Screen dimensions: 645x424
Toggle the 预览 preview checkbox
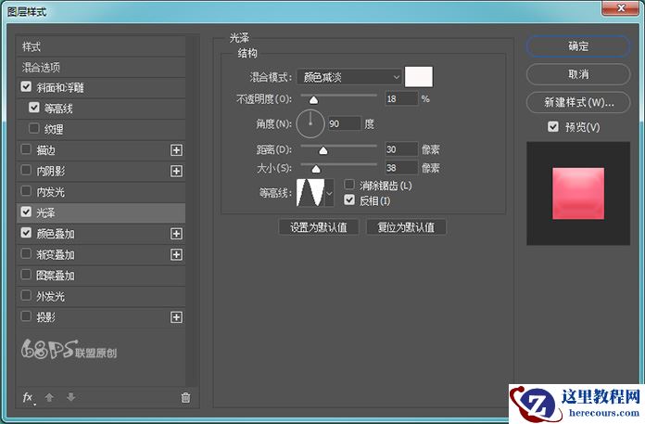[x=553, y=126]
